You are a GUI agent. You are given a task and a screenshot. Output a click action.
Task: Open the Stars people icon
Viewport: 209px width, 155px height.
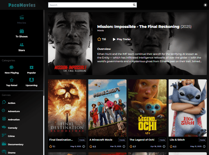[22, 45]
